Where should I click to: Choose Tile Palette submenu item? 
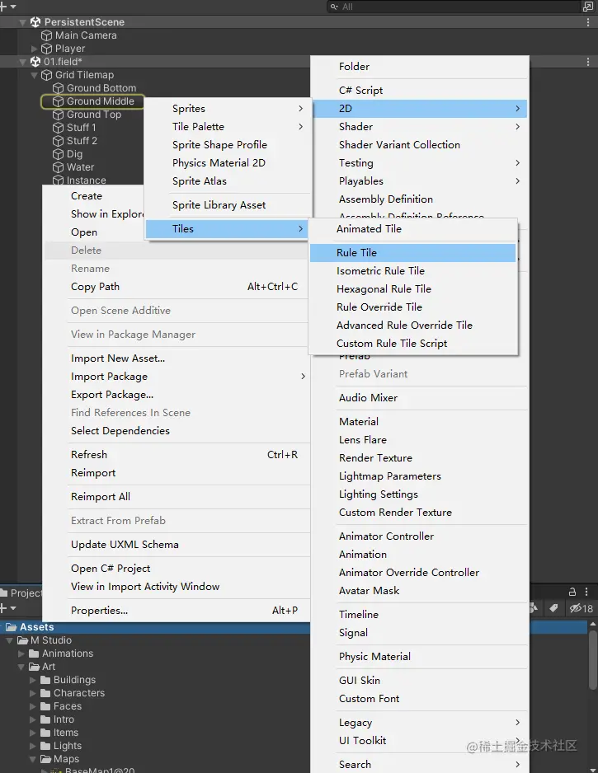(228, 127)
